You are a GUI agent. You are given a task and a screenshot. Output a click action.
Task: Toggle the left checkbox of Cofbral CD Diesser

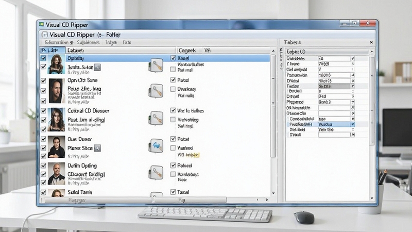pyautogui.click(x=43, y=111)
